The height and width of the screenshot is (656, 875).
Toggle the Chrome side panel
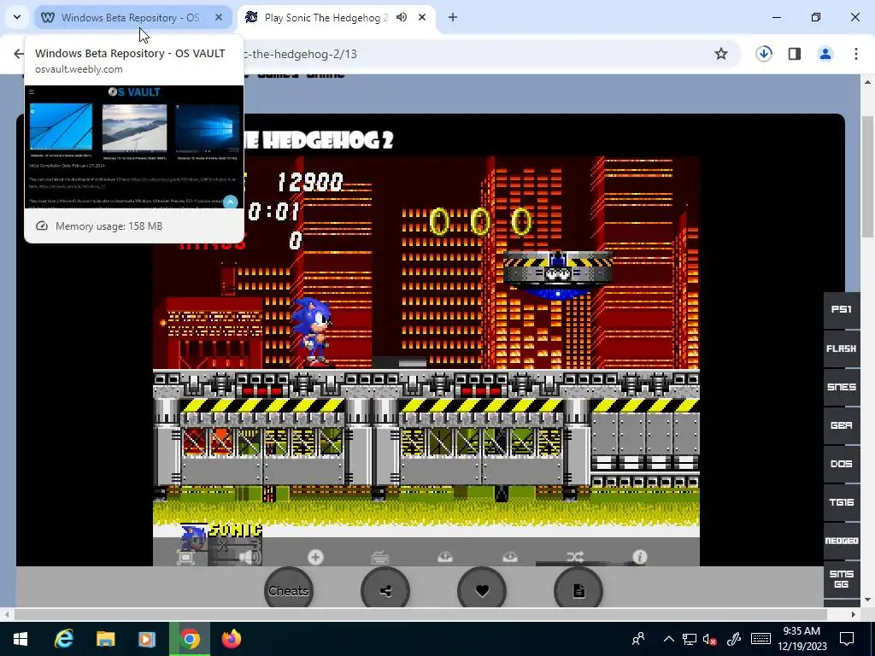tap(795, 54)
